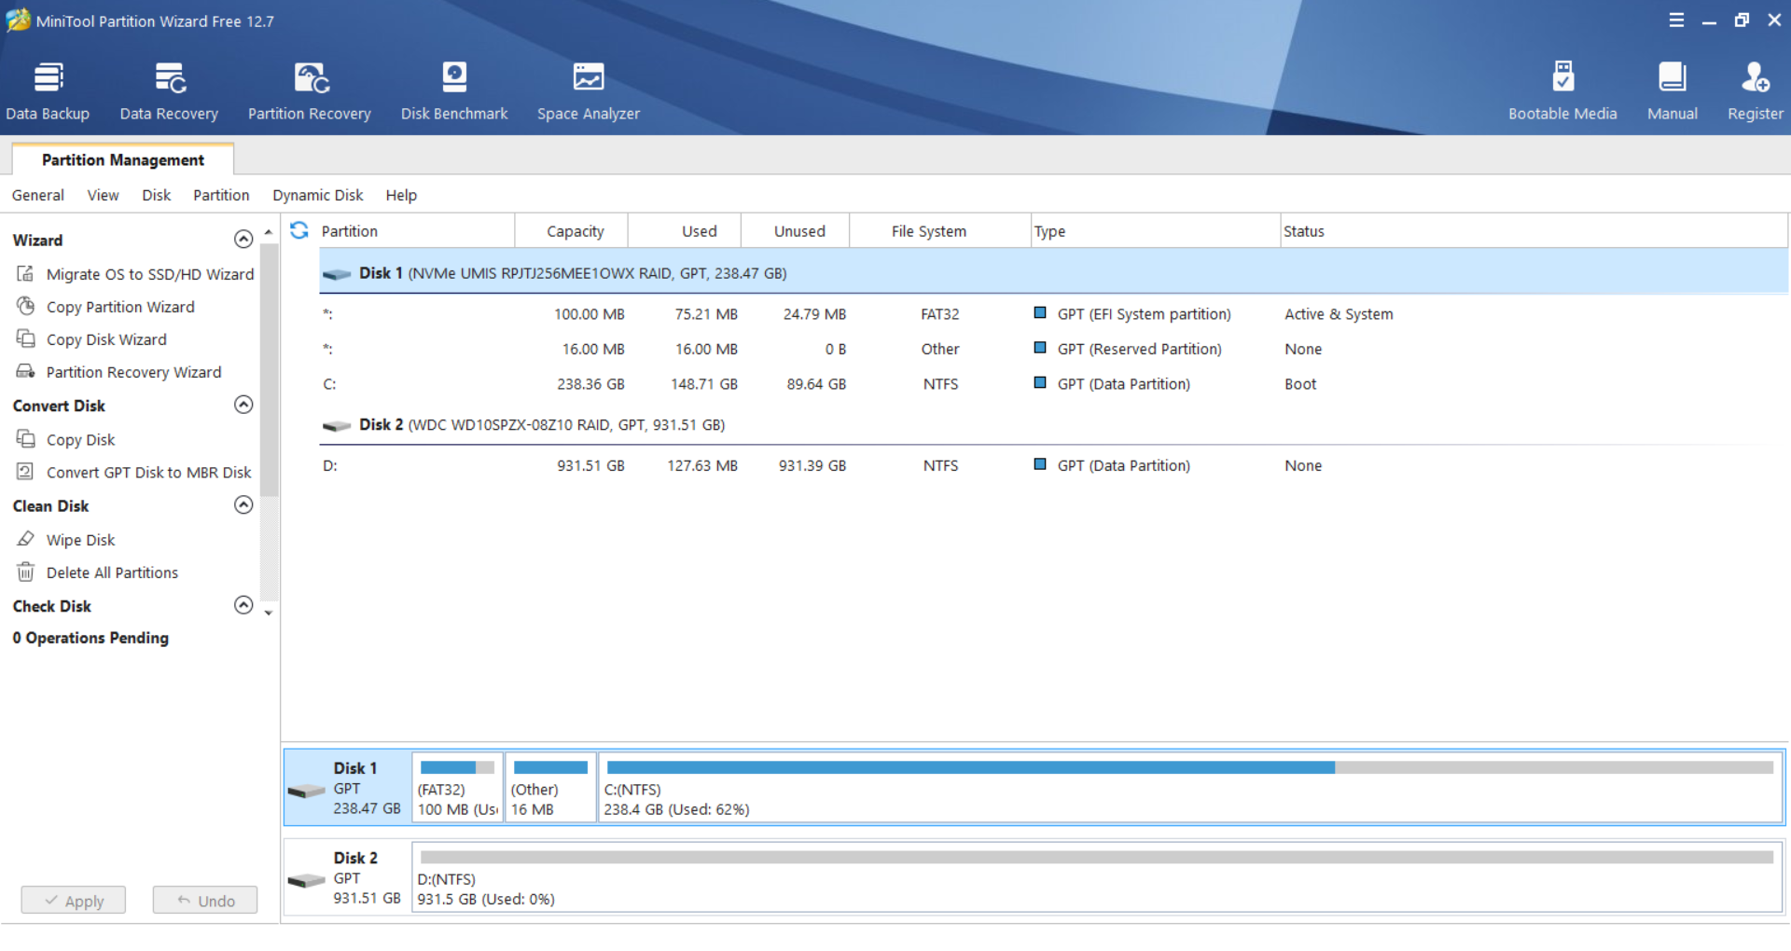Click the Disk 1 drive icon in disk map
The width and height of the screenshot is (1791, 951).
pyautogui.click(x=306, y=792)
